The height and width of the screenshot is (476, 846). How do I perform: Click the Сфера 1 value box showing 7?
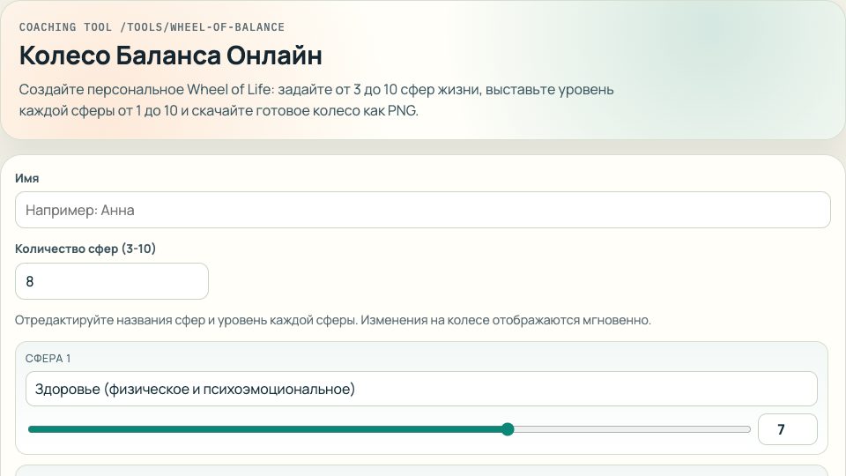[x=787, y=429]
